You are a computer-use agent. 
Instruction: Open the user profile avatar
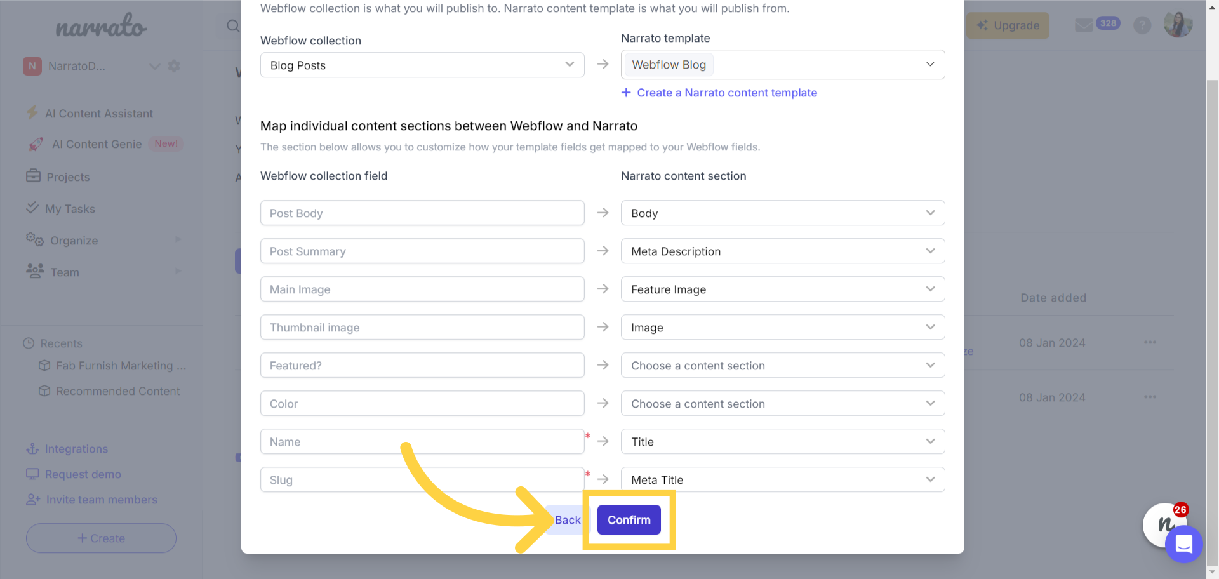1178,25
